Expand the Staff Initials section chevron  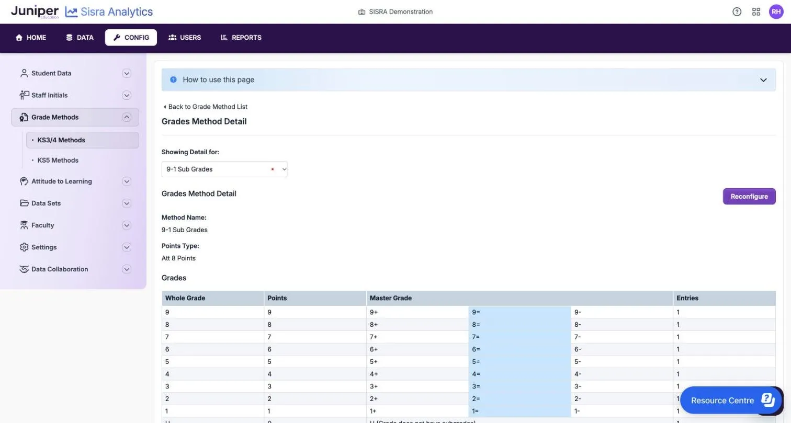click(127, 95)
